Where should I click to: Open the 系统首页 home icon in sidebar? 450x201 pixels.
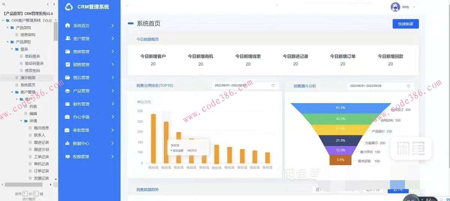pos(67,25)
